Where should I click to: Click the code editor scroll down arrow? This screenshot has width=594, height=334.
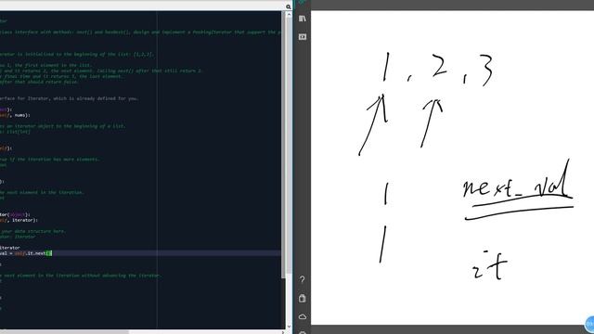(289, 326)
